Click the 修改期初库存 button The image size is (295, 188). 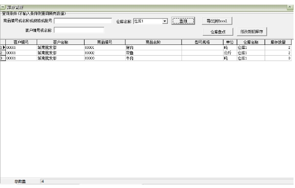(x=252, y=32)
